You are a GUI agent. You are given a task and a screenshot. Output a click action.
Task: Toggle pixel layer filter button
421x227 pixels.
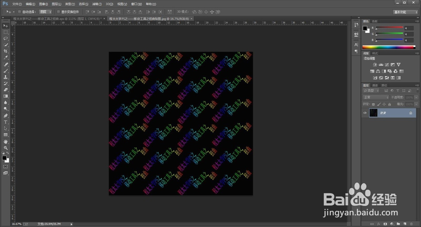coord(386,91)
